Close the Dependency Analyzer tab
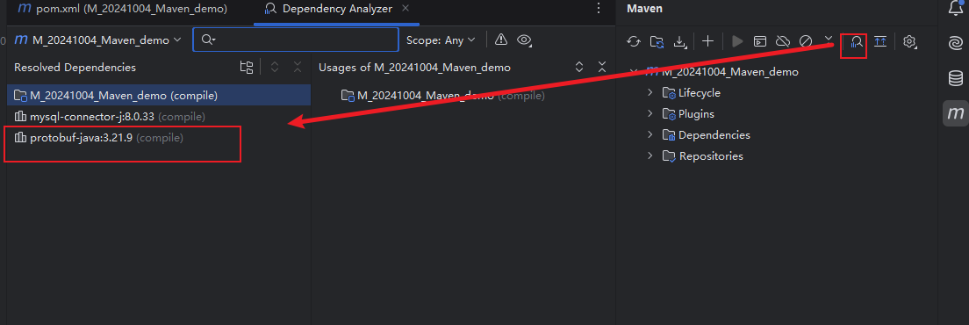The height and width of the screenshot is (325, 969). (x=405, y=9)
